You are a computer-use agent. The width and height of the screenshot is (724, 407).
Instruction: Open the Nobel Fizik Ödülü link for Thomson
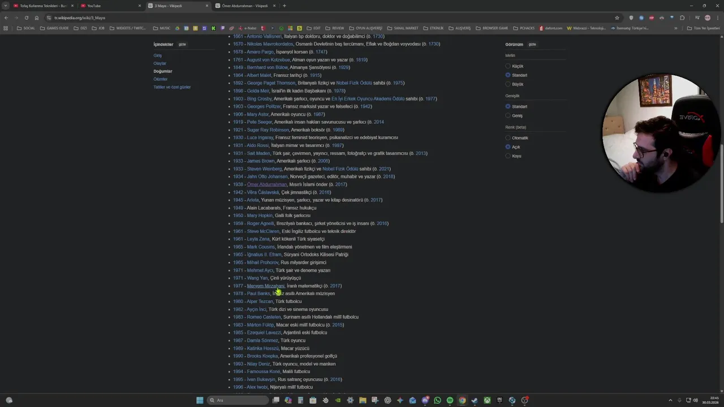click(354, 83)
